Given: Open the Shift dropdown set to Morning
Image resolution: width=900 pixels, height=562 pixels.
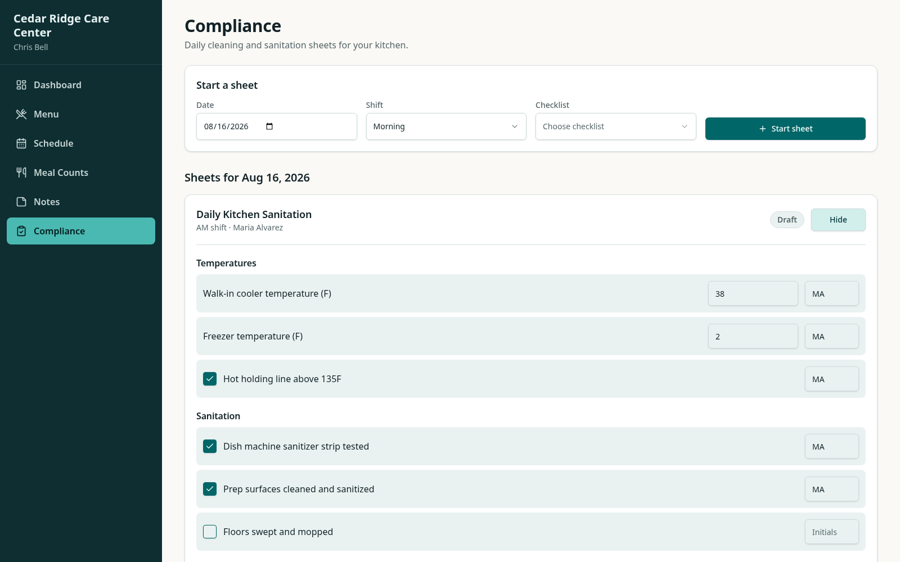Looking at the screenshot, I should [446, 126].
